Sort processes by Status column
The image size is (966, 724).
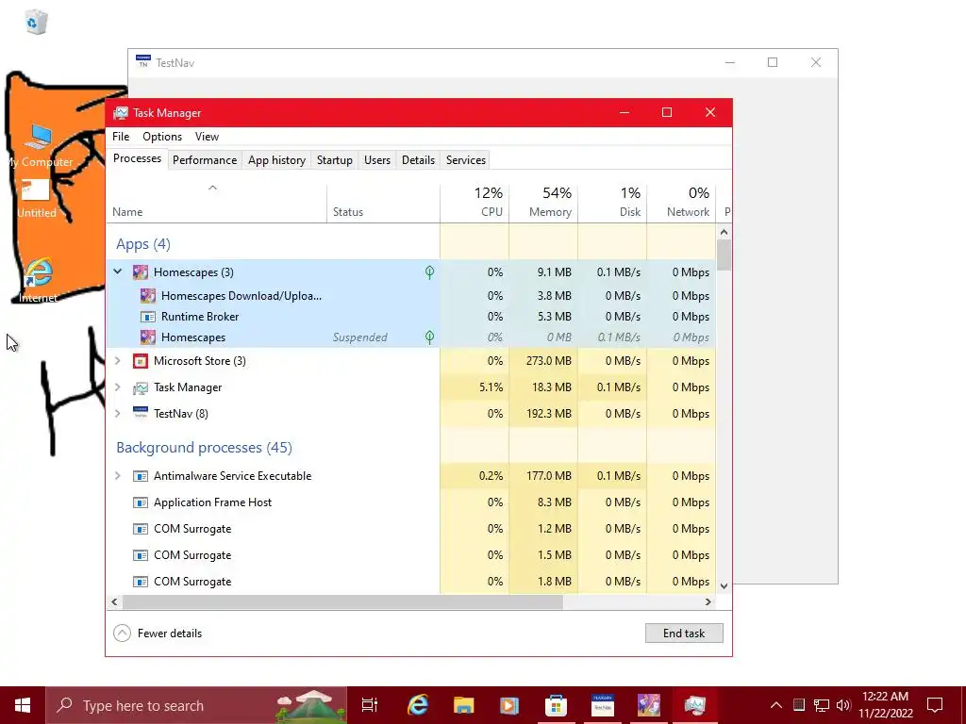383,203
